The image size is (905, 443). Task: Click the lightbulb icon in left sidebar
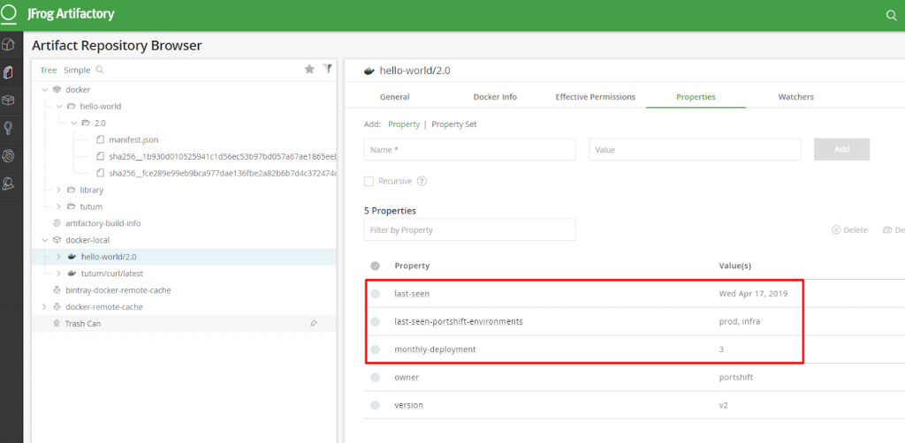[8, 128]
